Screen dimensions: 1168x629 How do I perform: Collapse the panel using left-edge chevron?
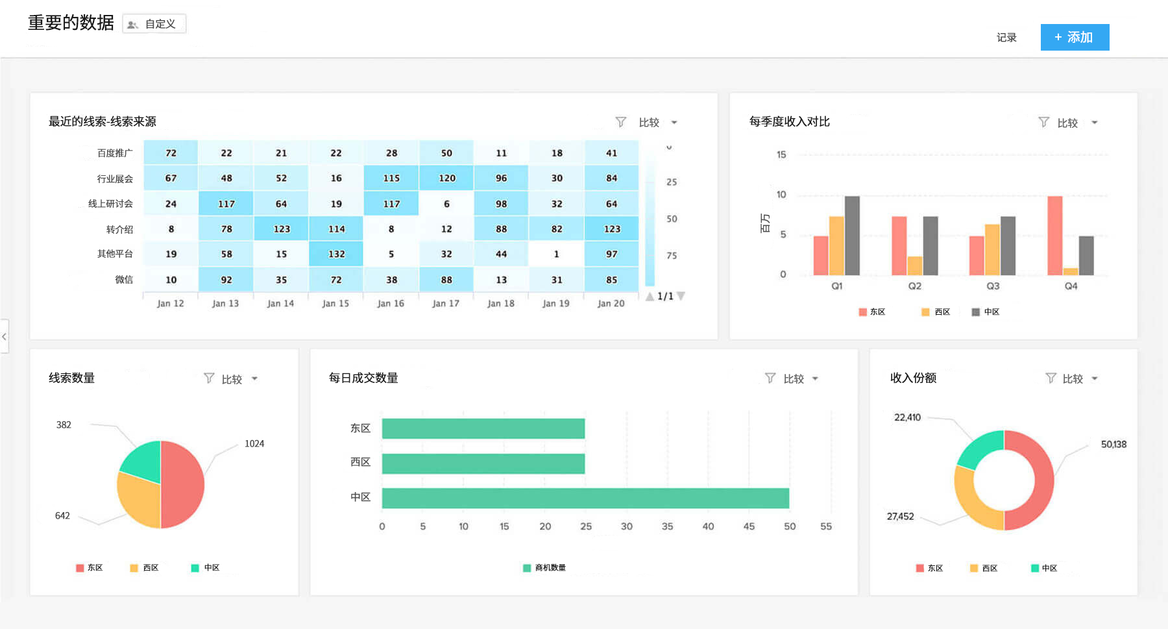tap(5, 337)
